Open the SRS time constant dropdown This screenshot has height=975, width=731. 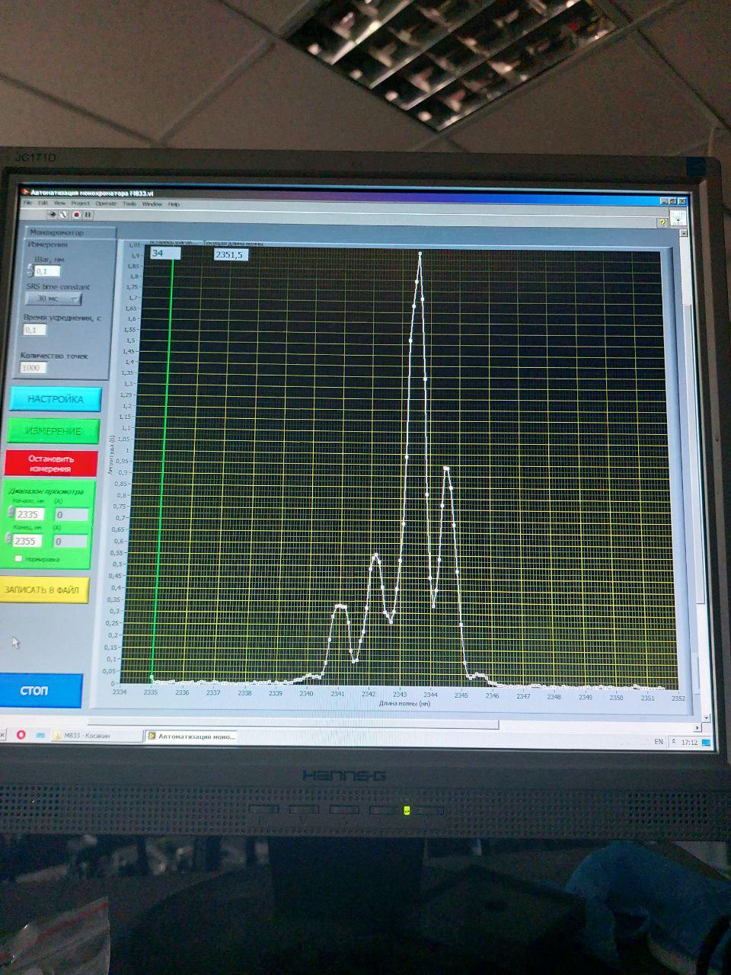54,299
